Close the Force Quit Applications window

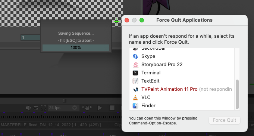[x=127, y=20]
